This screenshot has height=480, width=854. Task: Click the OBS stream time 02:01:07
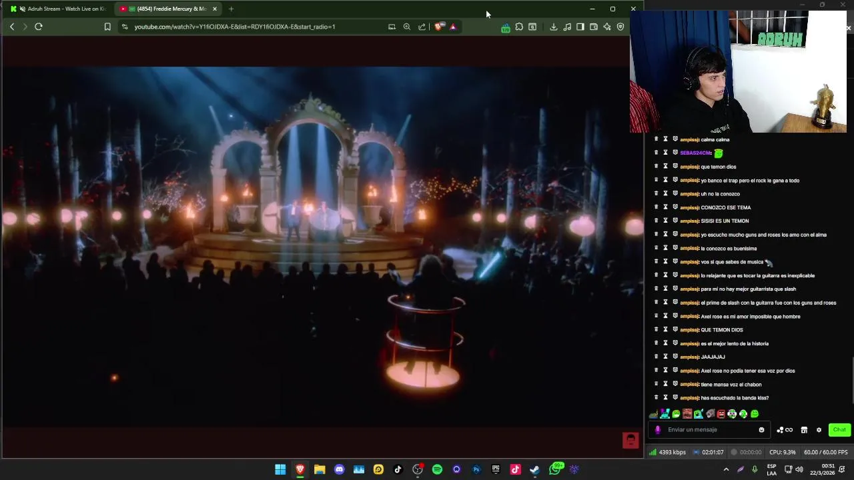(x=708, y=452)
